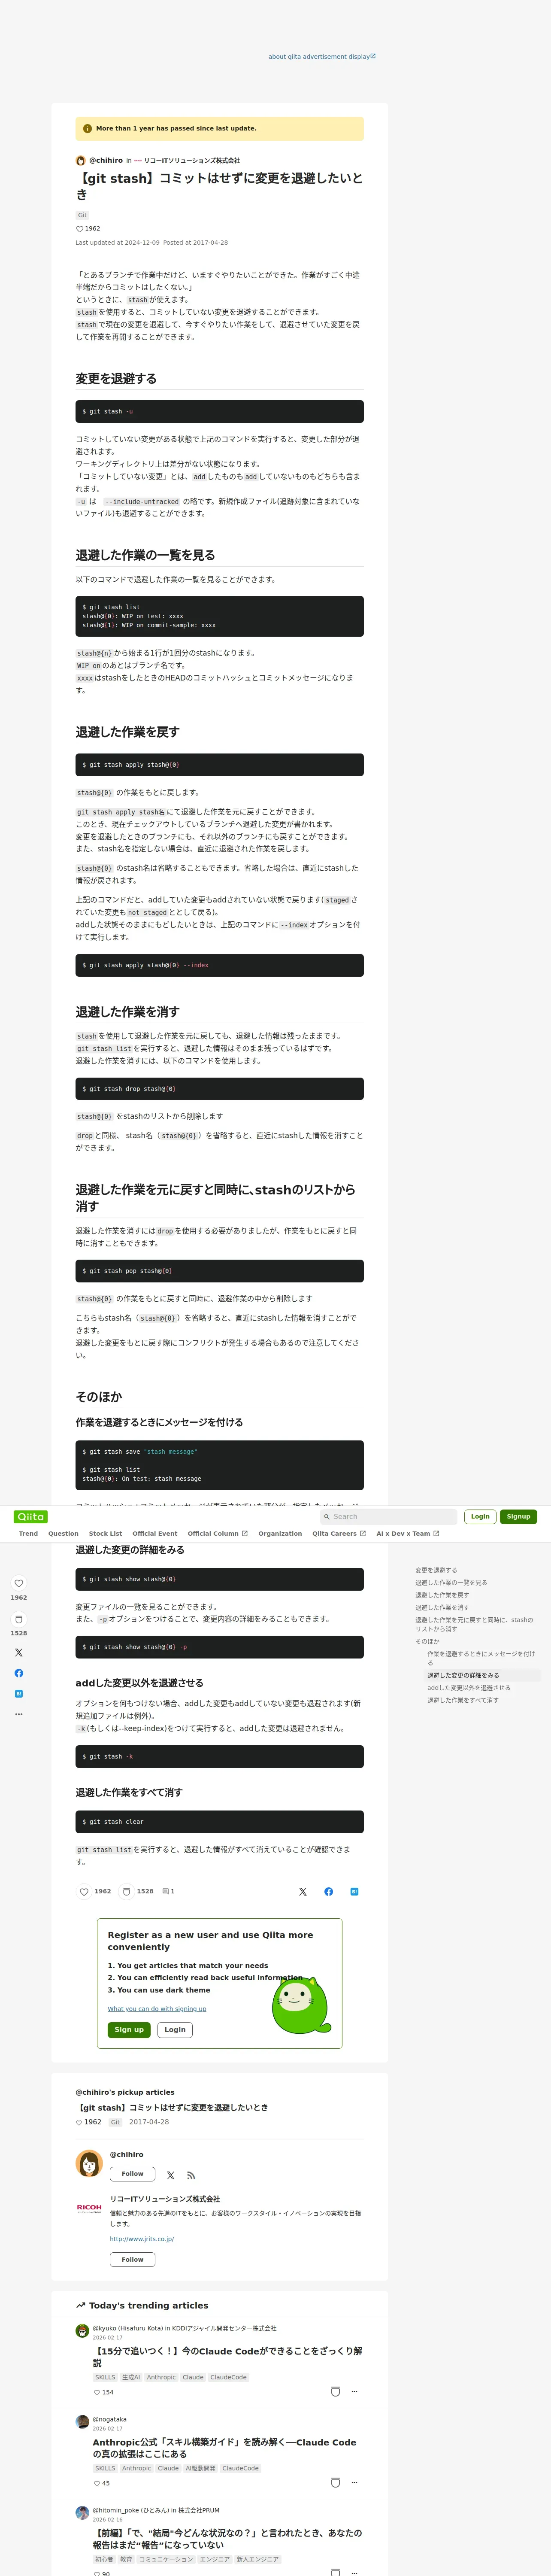The width and height of the screenshot is (551, 2576).
Task: Click the RICOH company logo
Action: 89,2208
